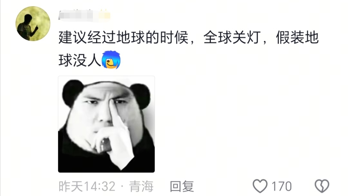Tap the panda's right black ear
Viewport: 348px width, 196px height.
[141, 95]
